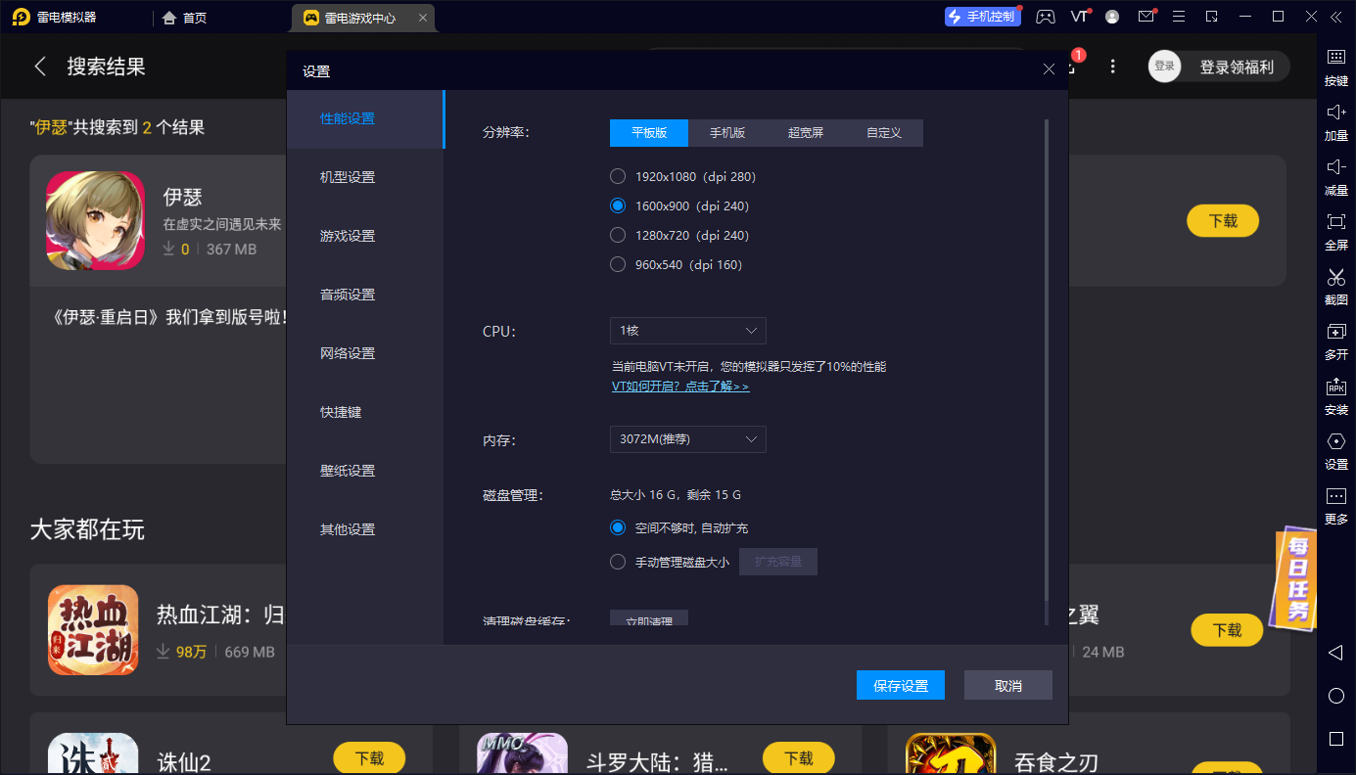Open the VT如何开启?点击了解>> link

tap(680, 387)
